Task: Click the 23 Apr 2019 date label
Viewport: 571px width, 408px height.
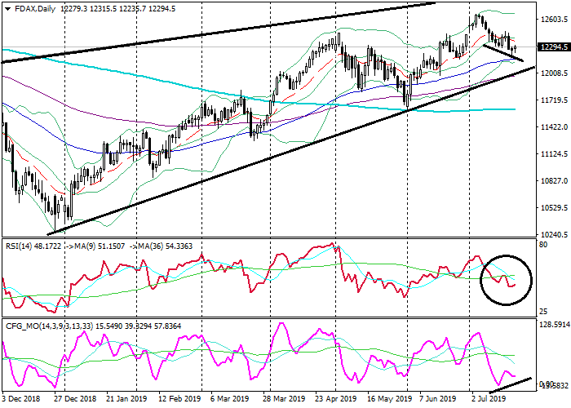Action: tap(336, 401)
